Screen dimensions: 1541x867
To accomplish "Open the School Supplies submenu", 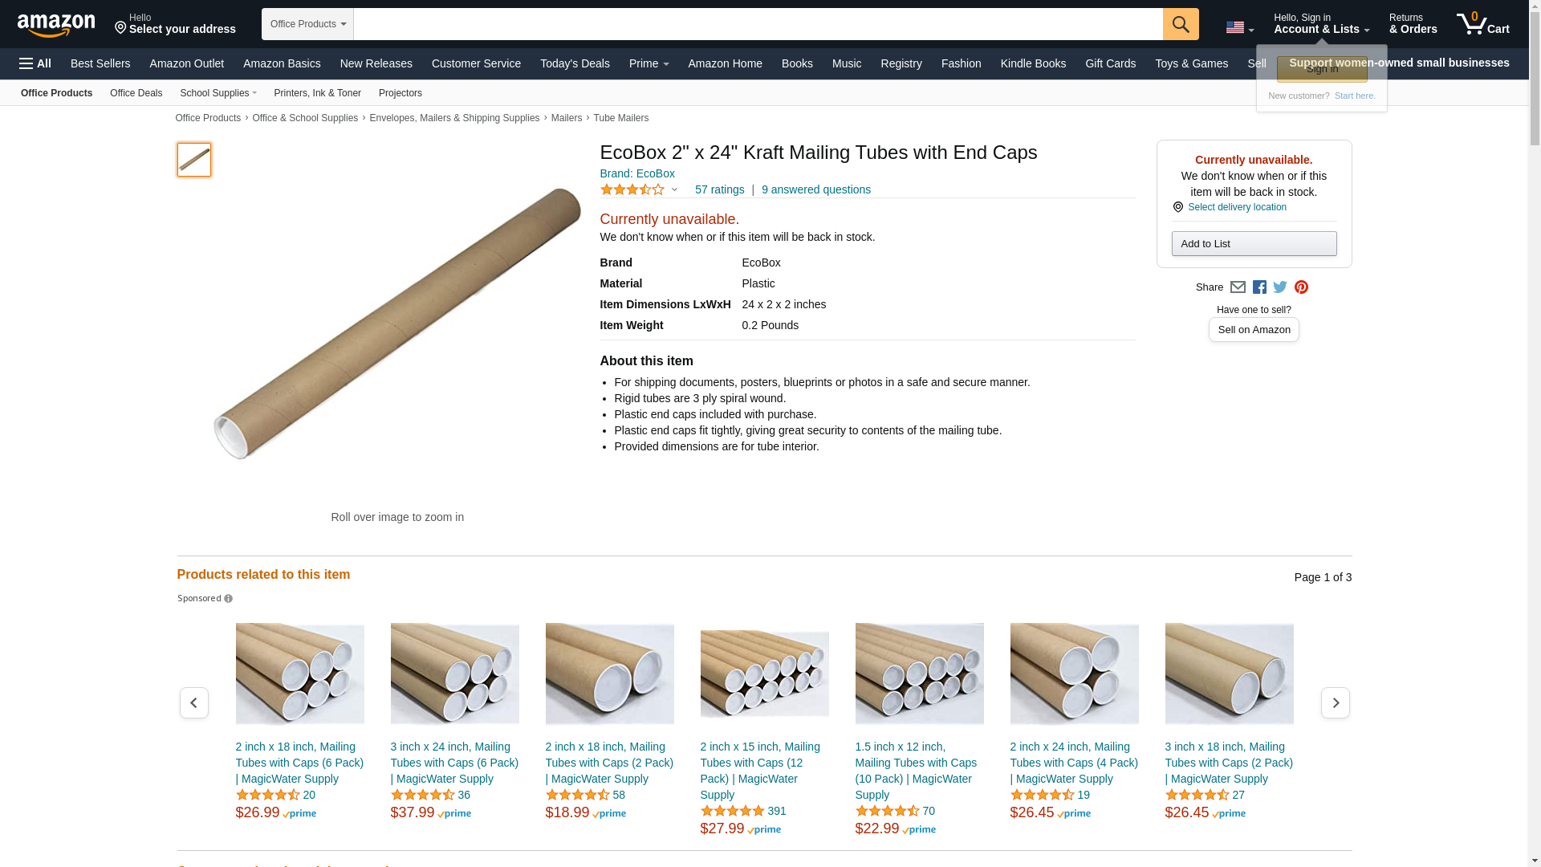I will click(218, 93).
